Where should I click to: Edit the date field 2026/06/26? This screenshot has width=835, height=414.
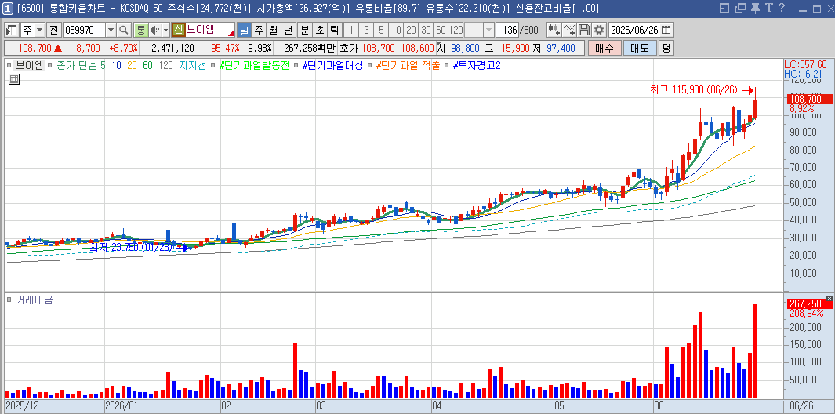tap(634, 30)
